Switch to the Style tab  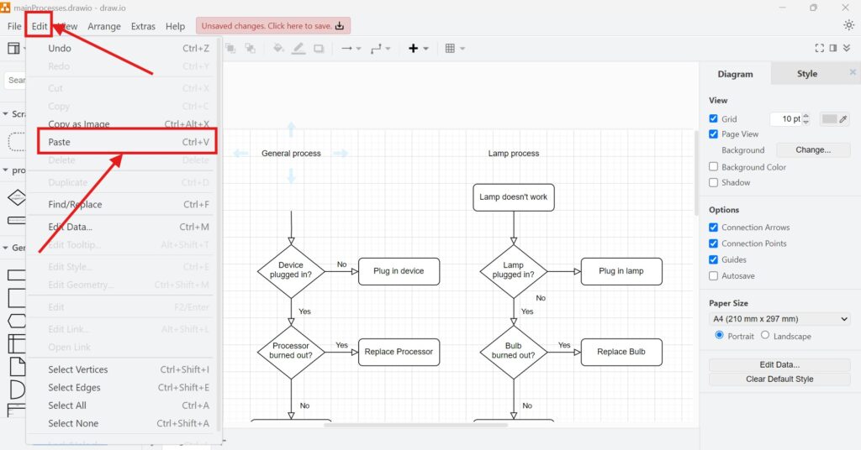(806, 74)
